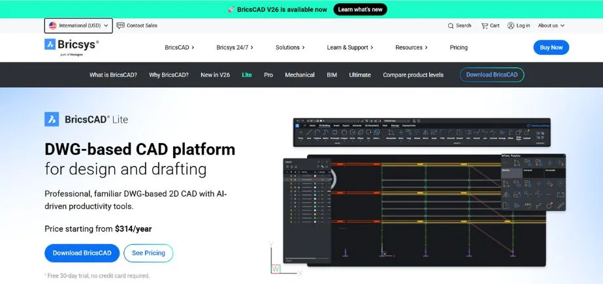Select the BIM product level
This screenshot has width=603, height=284.
pos(332,75)
